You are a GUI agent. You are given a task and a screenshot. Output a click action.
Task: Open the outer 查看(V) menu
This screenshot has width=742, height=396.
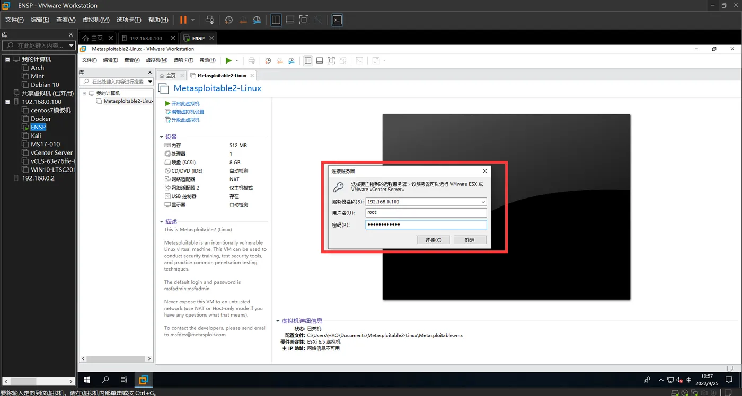point(66,20)
